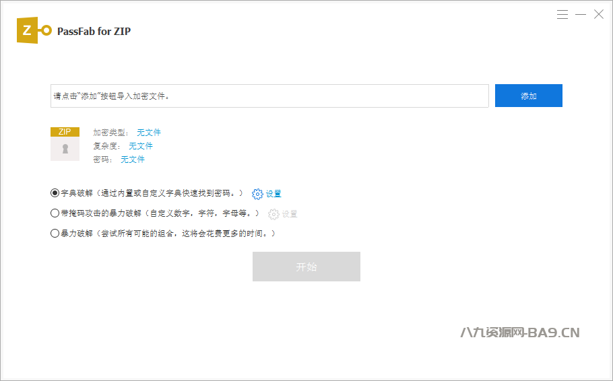
Task: Open the blue 设置 link for dictionary attack
Action: (x=273, y=194)
